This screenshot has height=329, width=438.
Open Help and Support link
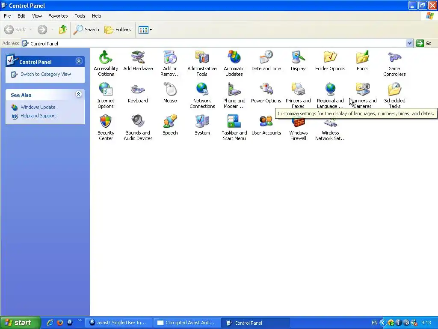click(x=38, y=116)
